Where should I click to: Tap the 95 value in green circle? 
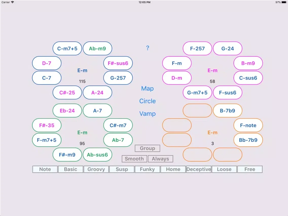click(x=82, y=143)
